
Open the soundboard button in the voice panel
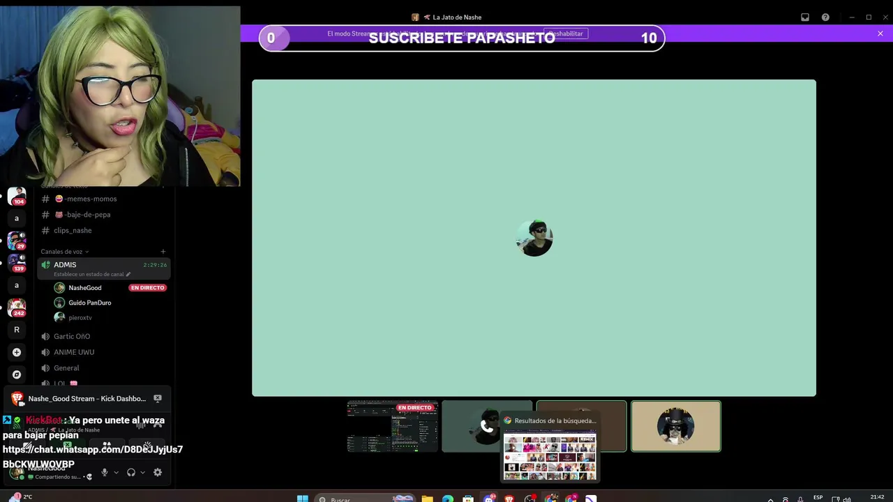coord(147,446)
